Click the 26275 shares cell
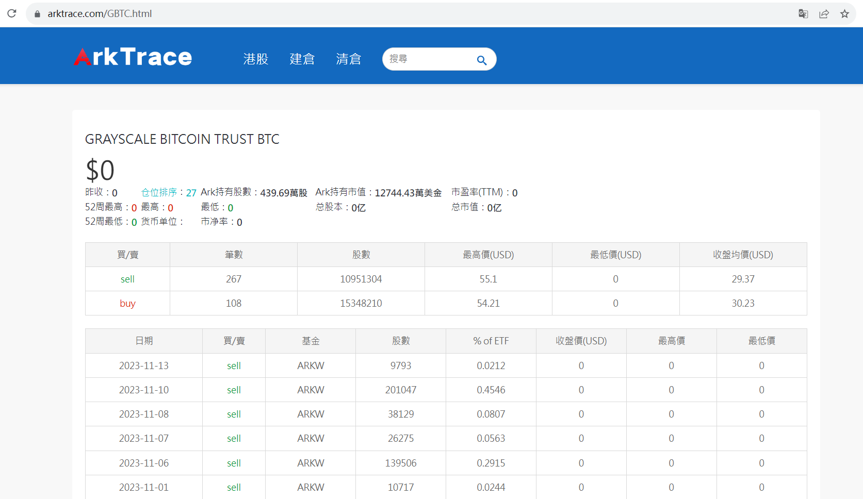Viewport: 863px width, 499px height. 401,438
